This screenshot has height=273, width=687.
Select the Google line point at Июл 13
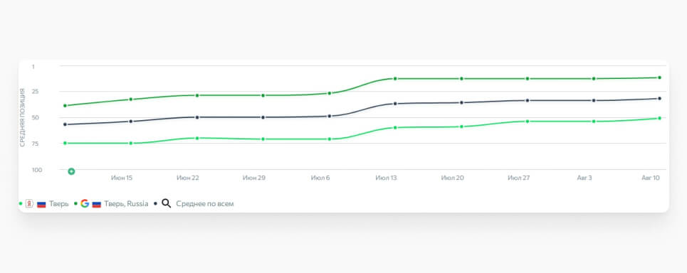click(395, 79)
